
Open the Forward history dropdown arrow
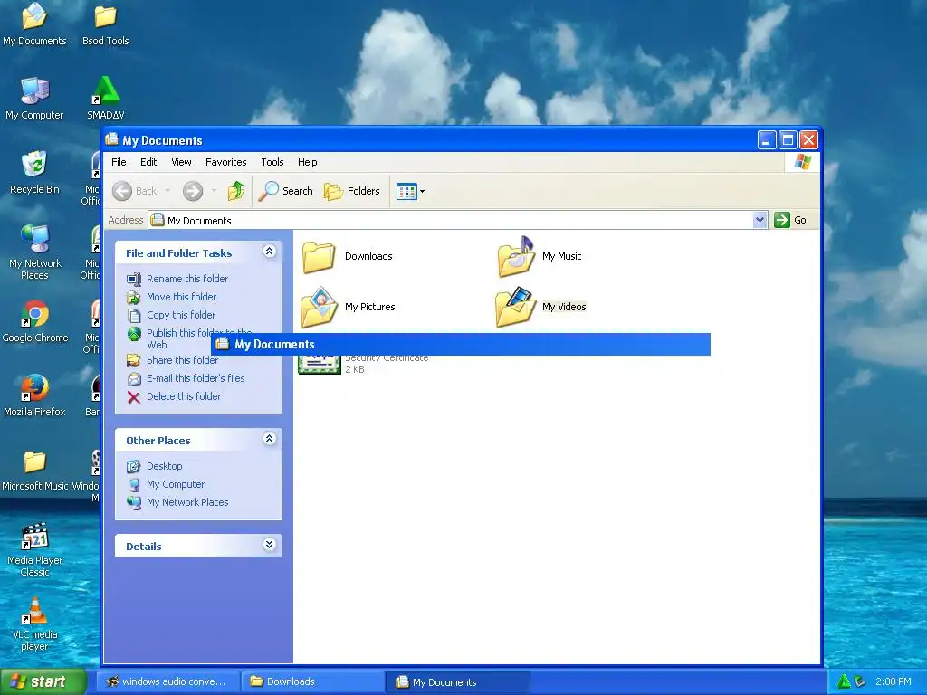click(214, 191)
